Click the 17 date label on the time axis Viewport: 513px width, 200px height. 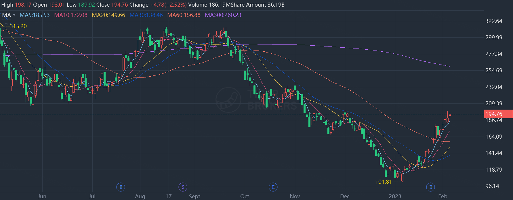point(169,196)
